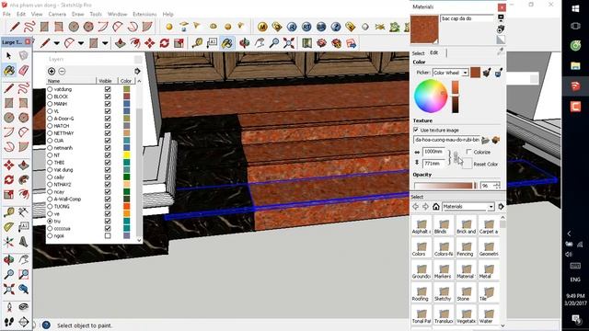This screenshot has height=331, width=589.
Task: Set A-Wall-Comp as active layer
Action: click(x=50, y=200)
